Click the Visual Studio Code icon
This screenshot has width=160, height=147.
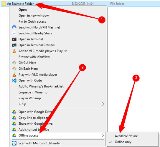point(14,81)
